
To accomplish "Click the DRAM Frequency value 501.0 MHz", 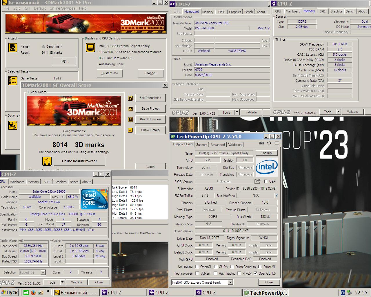I will point(340,44).
